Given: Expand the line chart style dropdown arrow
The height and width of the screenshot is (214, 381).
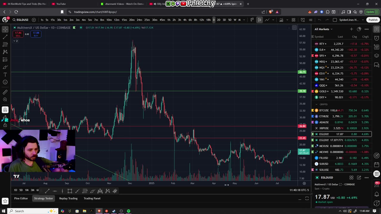Looking at the screenshot, I should [x=273, y=20].
